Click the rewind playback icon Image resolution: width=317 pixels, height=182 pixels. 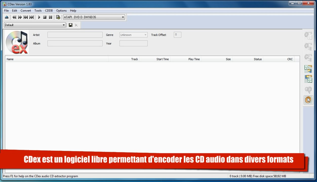click(x=14, y=17)
